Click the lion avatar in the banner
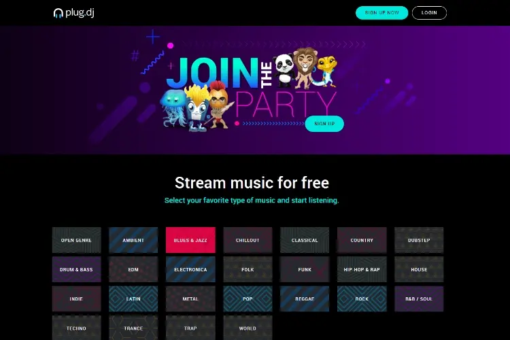 305,68
